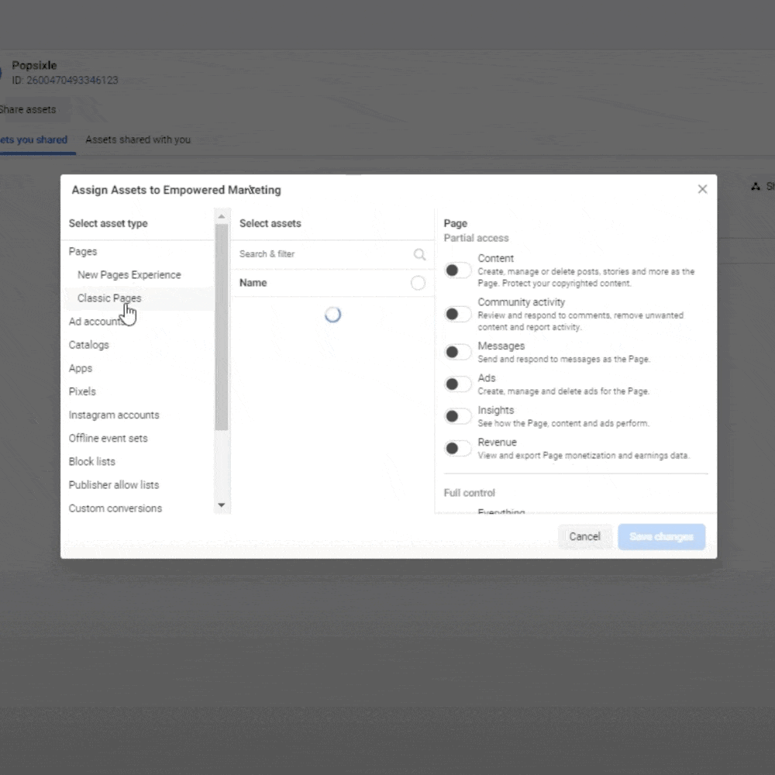Select New Pages Experience
775x775 pixels.
(129, 275)
